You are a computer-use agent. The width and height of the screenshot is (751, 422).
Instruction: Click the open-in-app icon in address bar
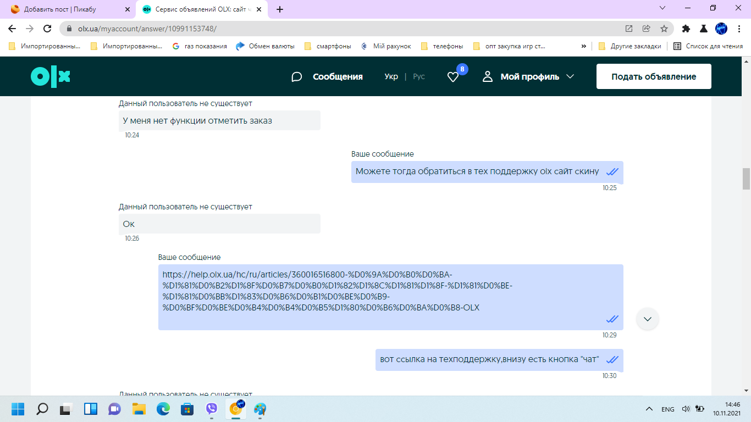tap(629, 29)
